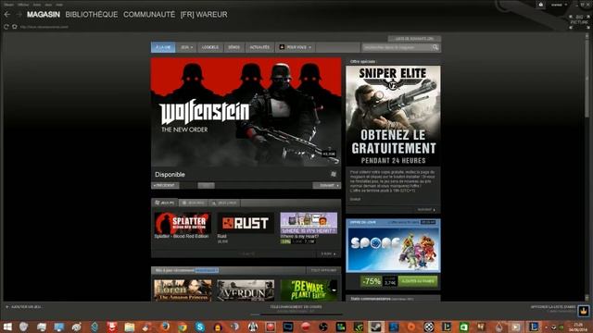Open Google Chrome from the taskbar

[x=183, y=327]
